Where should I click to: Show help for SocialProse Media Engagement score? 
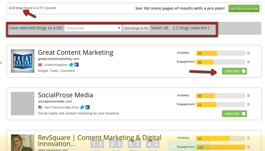[248, 104]
